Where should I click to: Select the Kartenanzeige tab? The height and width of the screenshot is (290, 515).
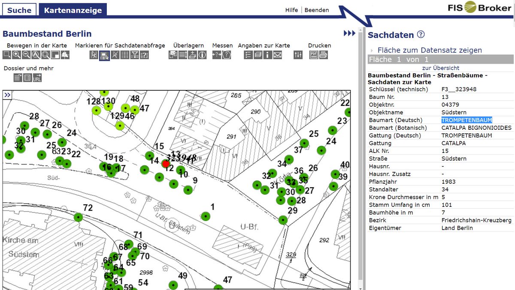[x=73, y=10]
